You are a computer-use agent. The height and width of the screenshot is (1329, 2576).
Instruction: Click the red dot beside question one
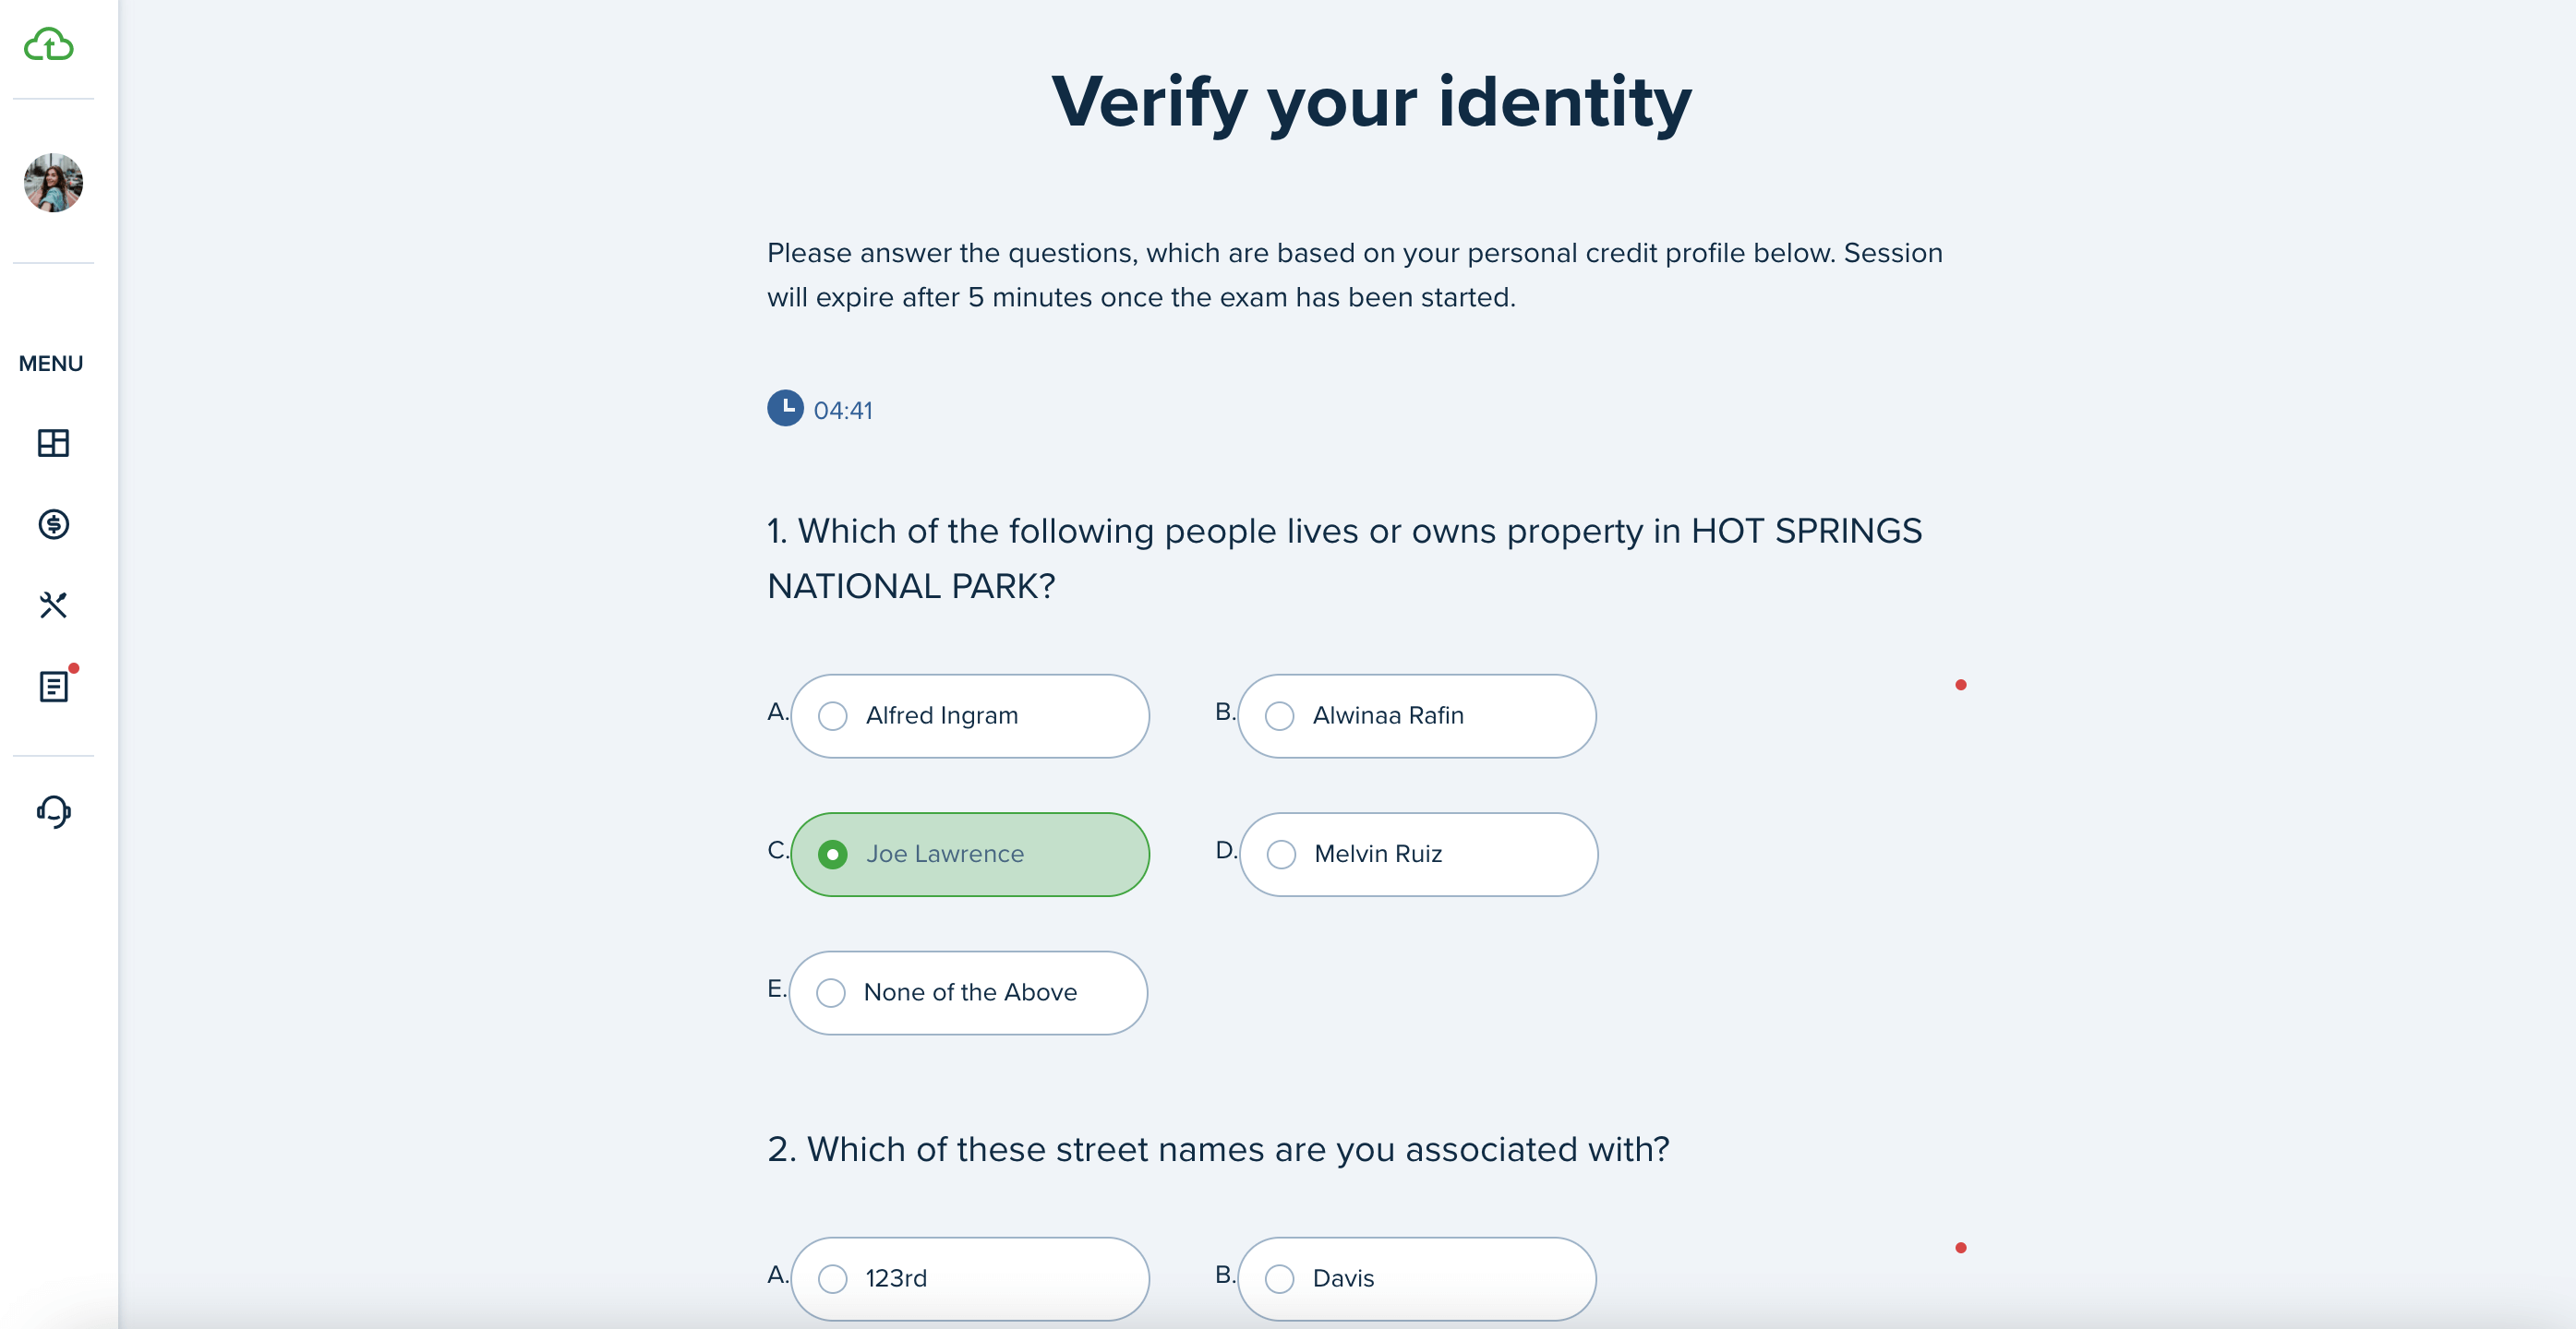[1960, 685]
